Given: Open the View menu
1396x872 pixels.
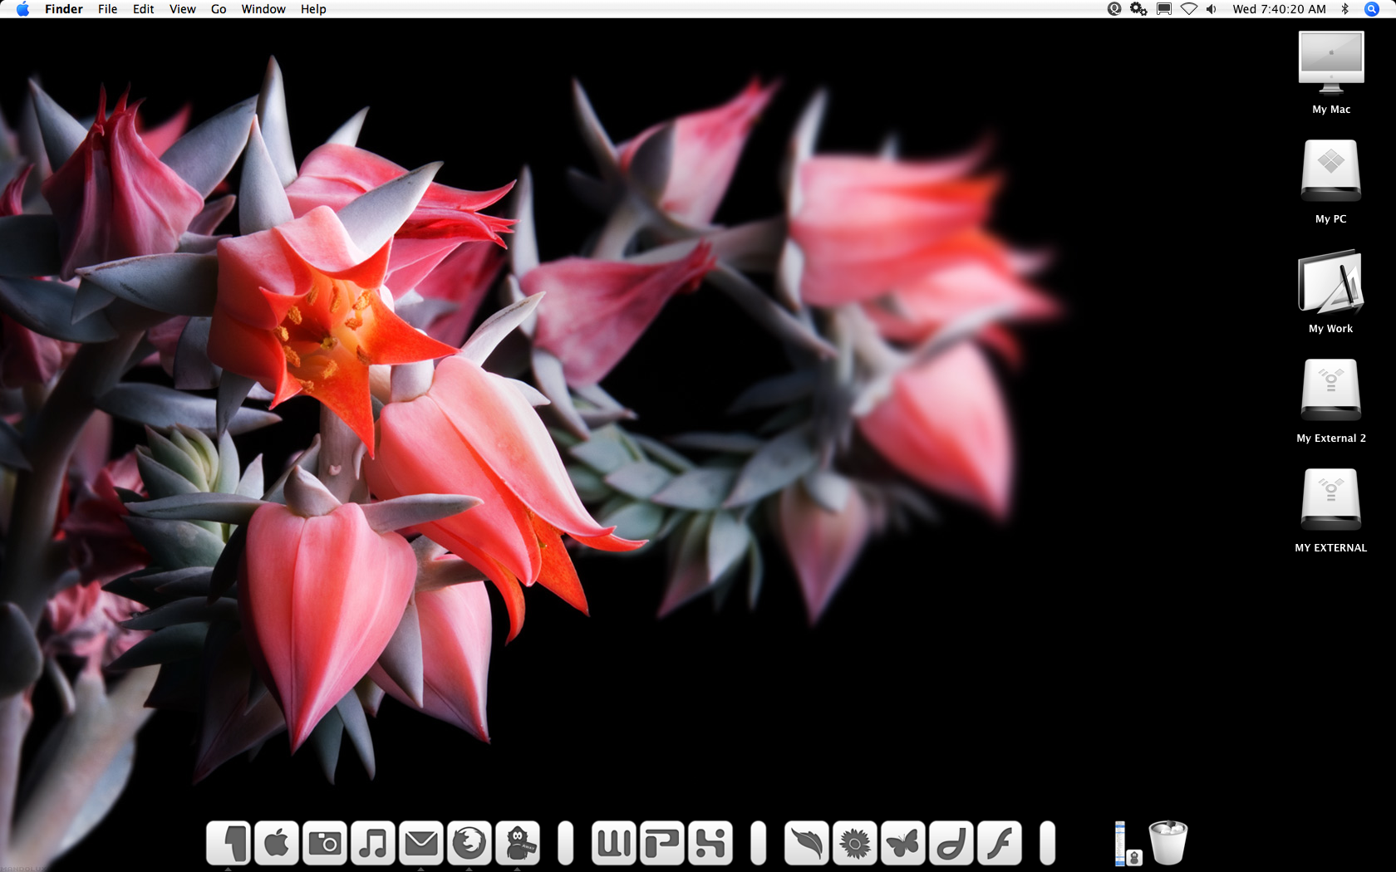Looking at the screenshot, I should (x=182, y=9).
